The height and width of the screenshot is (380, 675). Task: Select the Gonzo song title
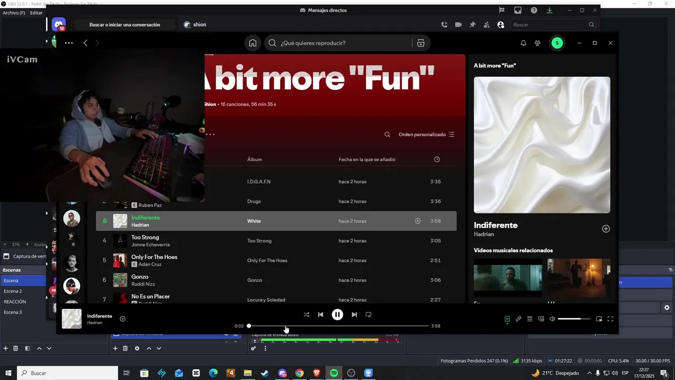coord(140,277)
